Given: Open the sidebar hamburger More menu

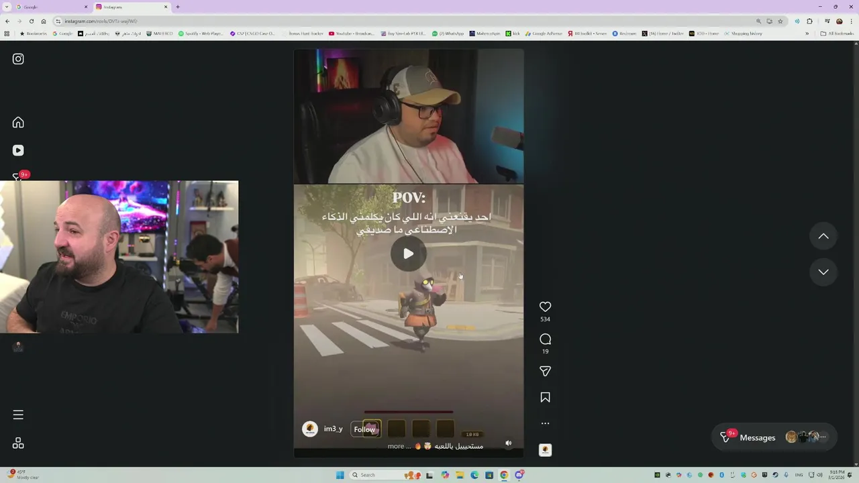Looking at the screenshot, I should tap(18, 415).
